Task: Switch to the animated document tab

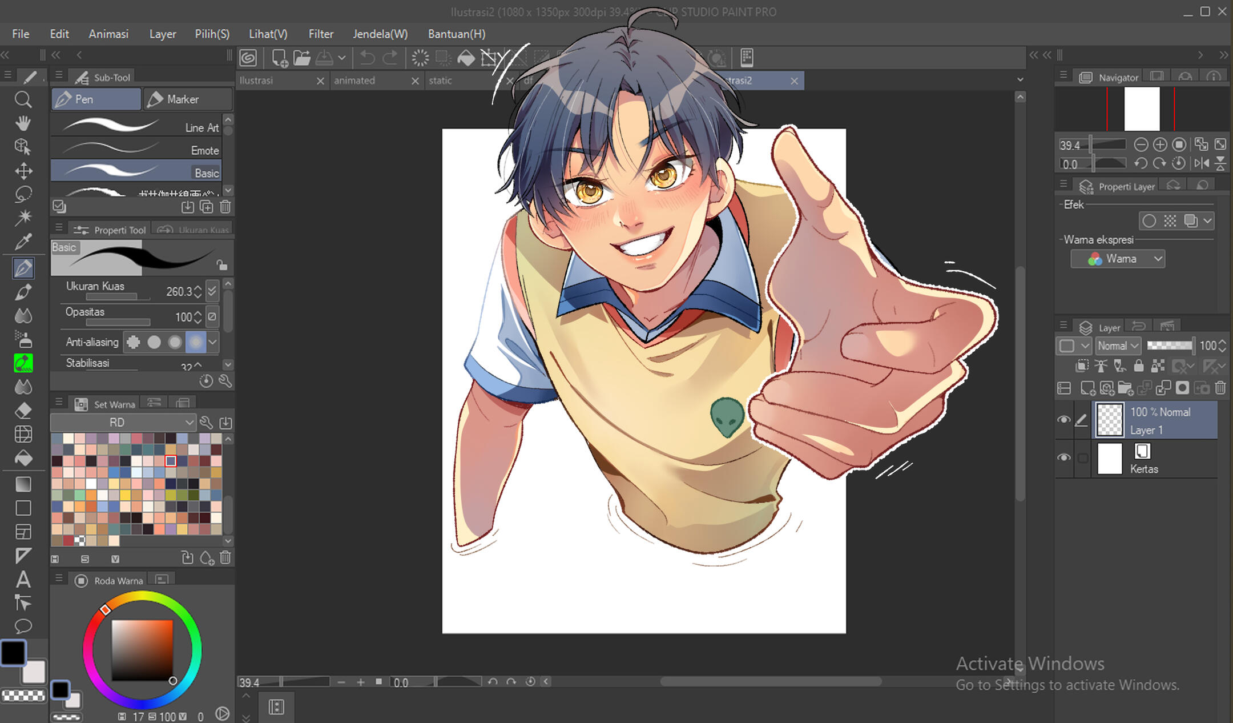Action: (x=354, y=81)
